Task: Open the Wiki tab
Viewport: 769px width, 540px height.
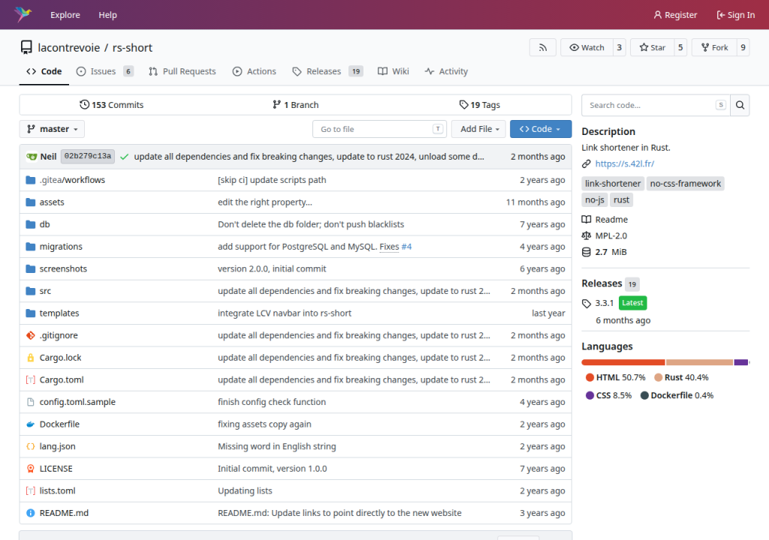Action: click(393, 71)
